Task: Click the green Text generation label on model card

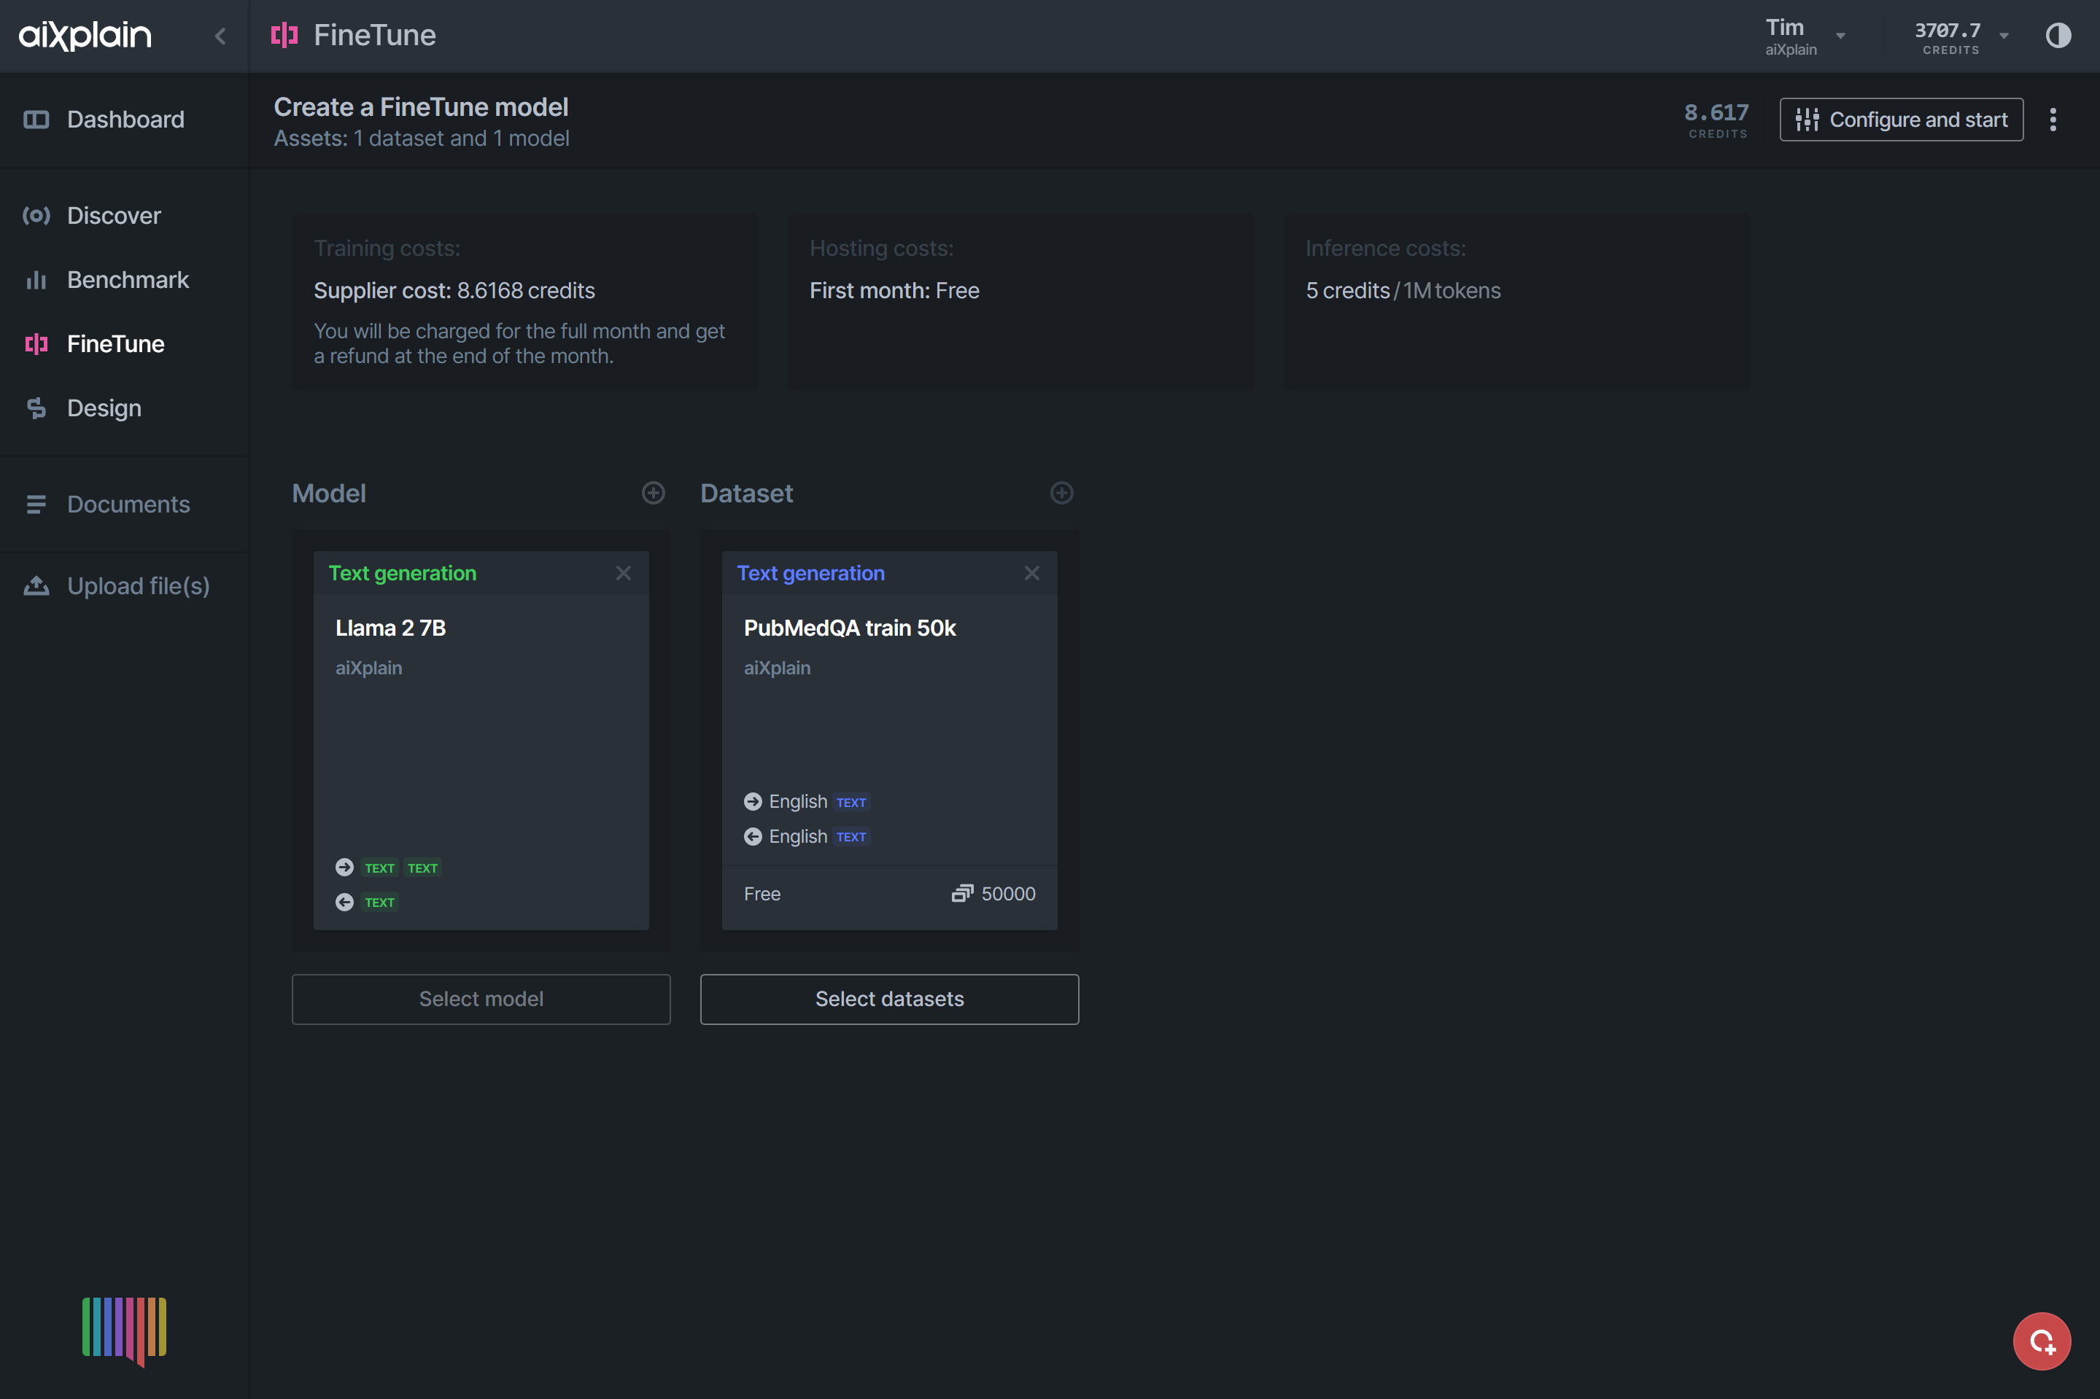Action: coord(403,573)
